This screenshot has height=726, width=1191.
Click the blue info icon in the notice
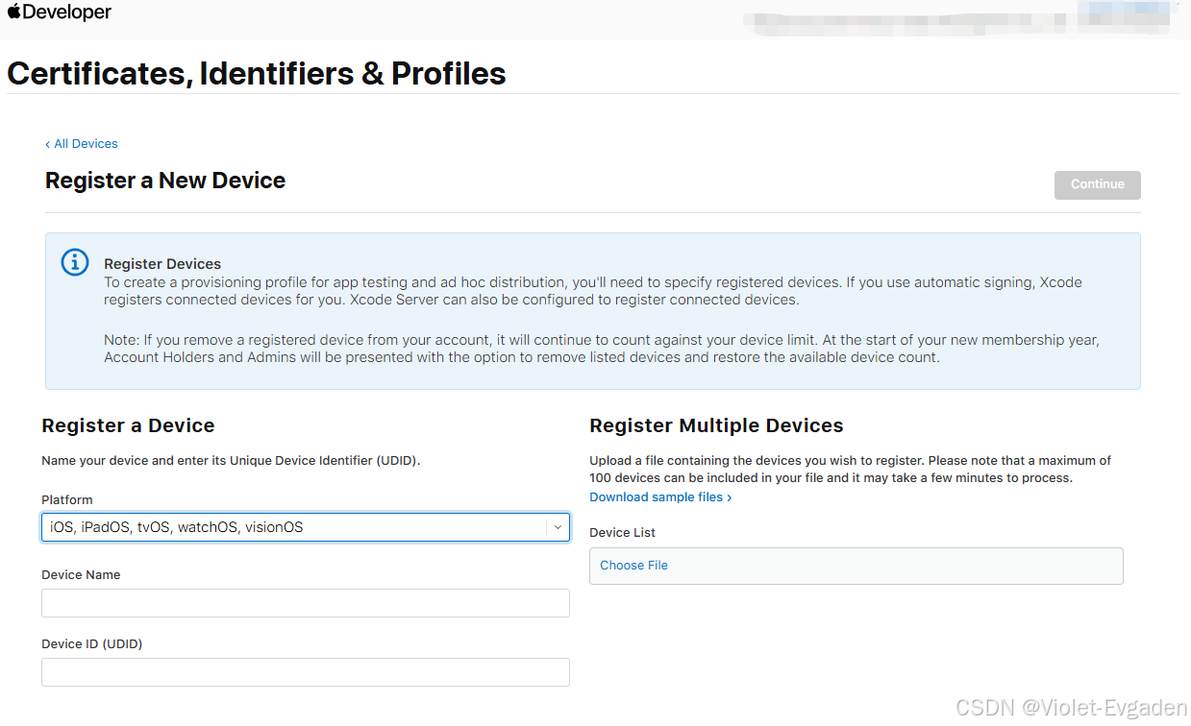click(75, 262)
